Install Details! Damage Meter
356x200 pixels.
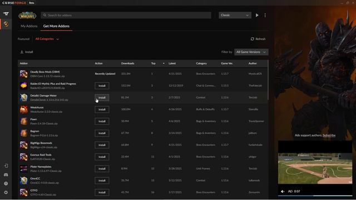tap(102, 98)
